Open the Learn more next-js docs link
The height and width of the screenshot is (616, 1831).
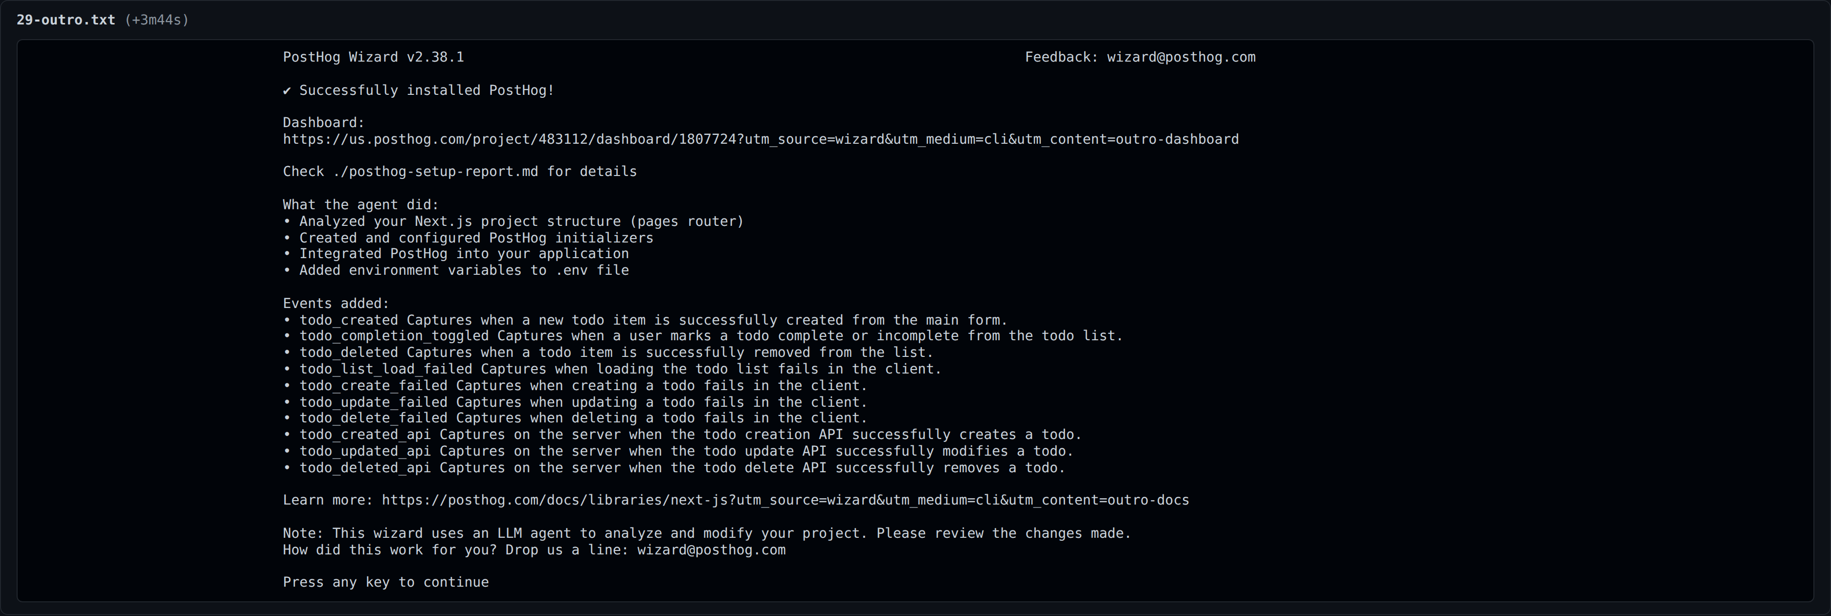785,500
